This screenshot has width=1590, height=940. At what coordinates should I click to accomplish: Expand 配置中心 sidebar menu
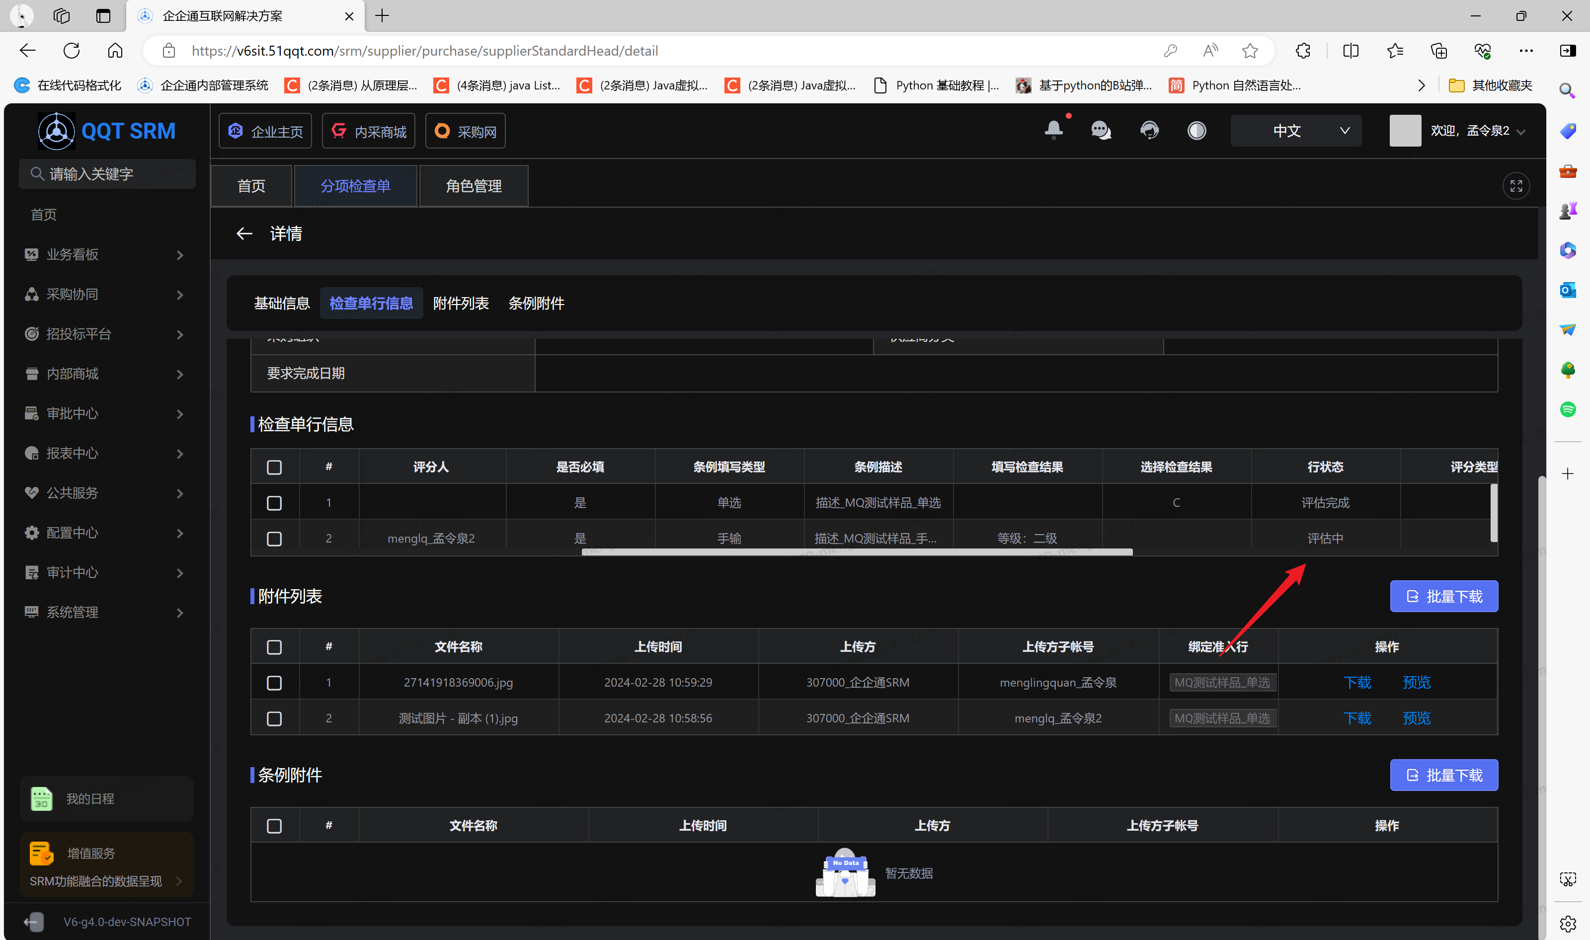click(106, 533)
